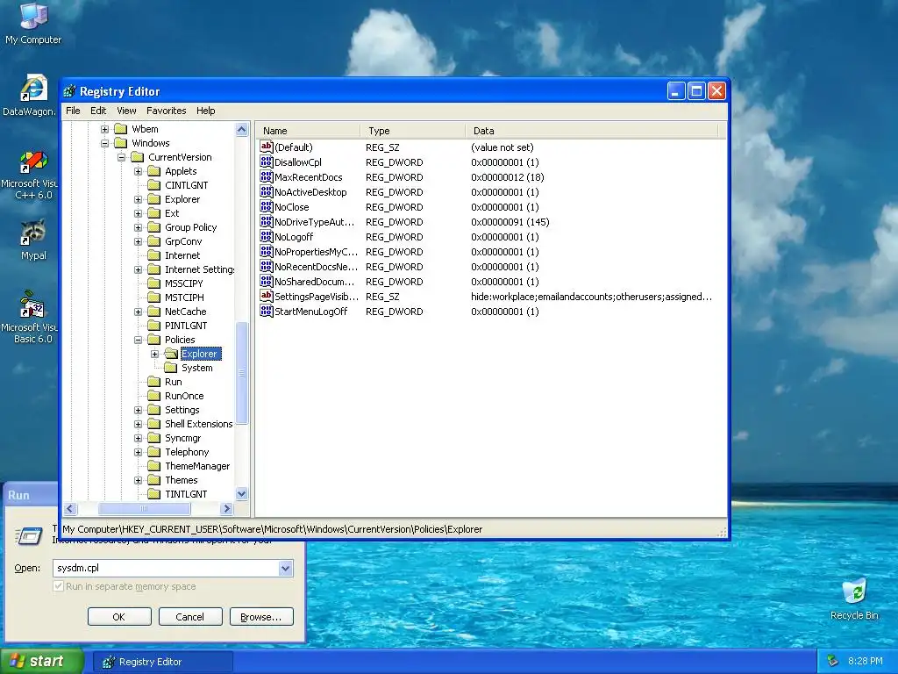Open the File menu
The height and width of the screenshot is (674, 898).
74,111
